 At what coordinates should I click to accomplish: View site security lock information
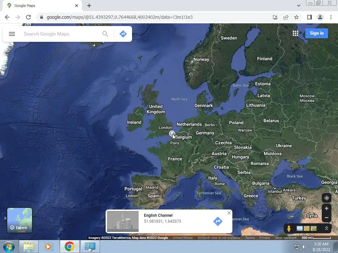(x=42, y=17)
